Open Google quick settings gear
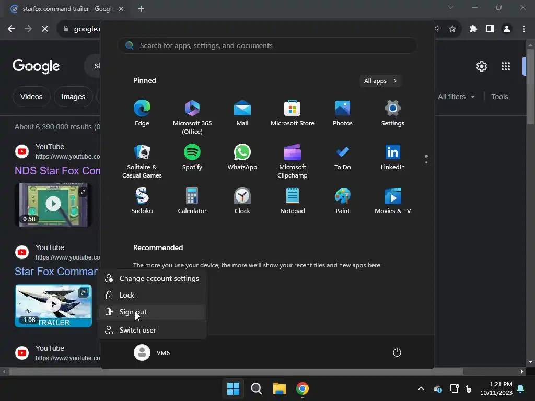Image resolution: width=535 pixels, height=401 pixels. [x=481, y=66]
